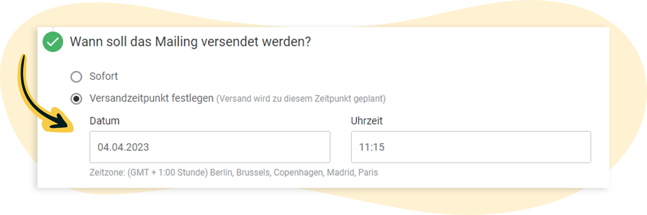Select the Versandzeitpunkt festlegen radio button
Image resolution: width=647 pixels, height=215 pixels.
coord(76,99)
